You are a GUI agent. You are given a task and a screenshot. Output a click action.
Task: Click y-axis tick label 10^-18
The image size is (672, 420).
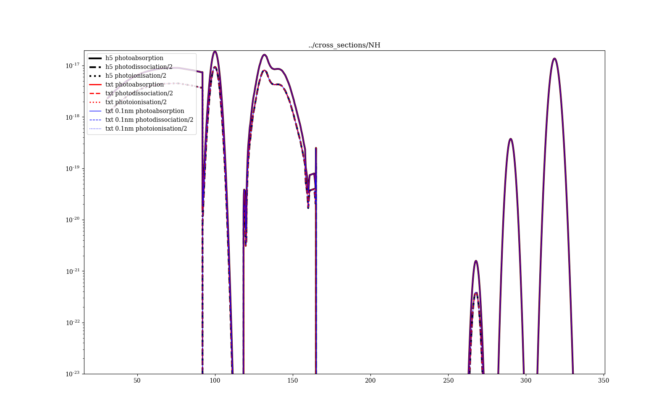tap(73, 117)
